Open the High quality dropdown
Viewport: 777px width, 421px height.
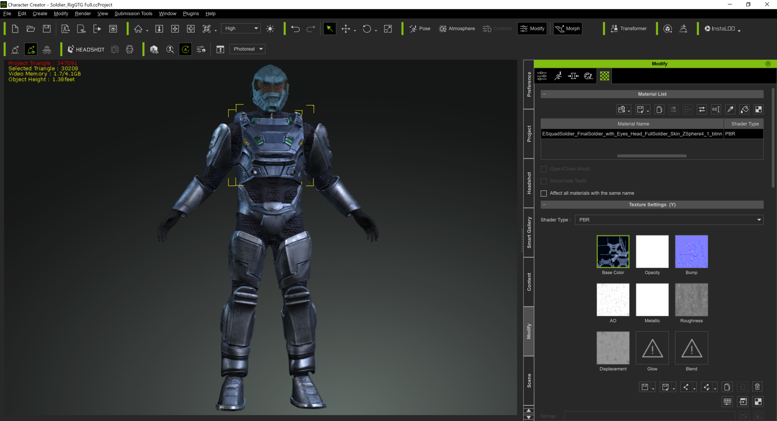coord(241,28)
